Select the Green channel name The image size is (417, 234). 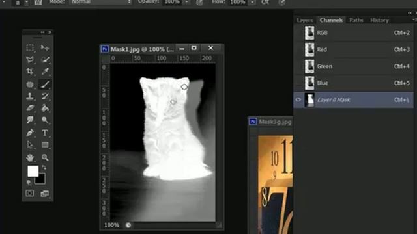click(324, 66)
